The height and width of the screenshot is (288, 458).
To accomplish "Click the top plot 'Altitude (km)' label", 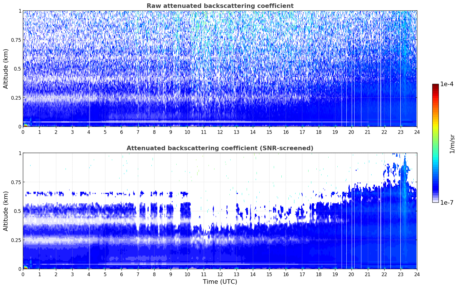I will (6, 69).
